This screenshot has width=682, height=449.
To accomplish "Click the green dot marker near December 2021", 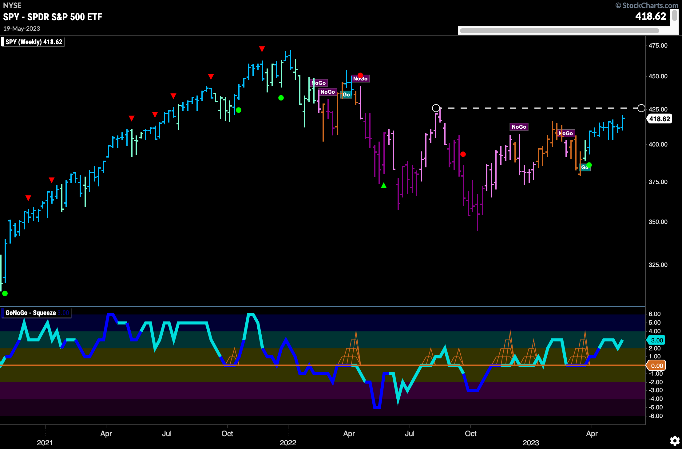I will (281, 98).
